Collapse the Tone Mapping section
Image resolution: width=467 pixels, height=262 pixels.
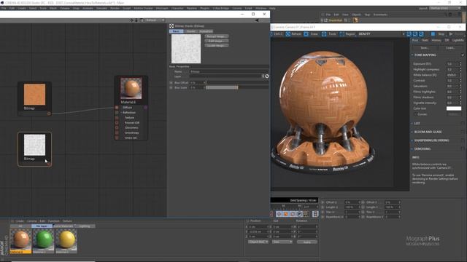click(x=412, y=55)
